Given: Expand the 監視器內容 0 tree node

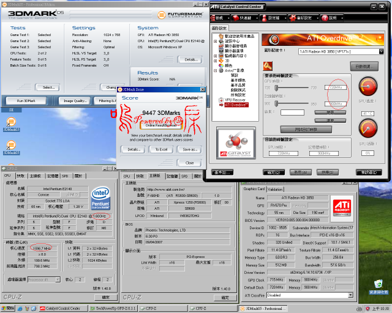Looking at the screenshot, I should click(215, 56).
